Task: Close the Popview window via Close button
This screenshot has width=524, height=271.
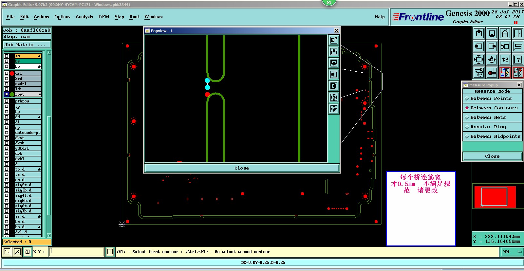Action: tap(242, 168)
